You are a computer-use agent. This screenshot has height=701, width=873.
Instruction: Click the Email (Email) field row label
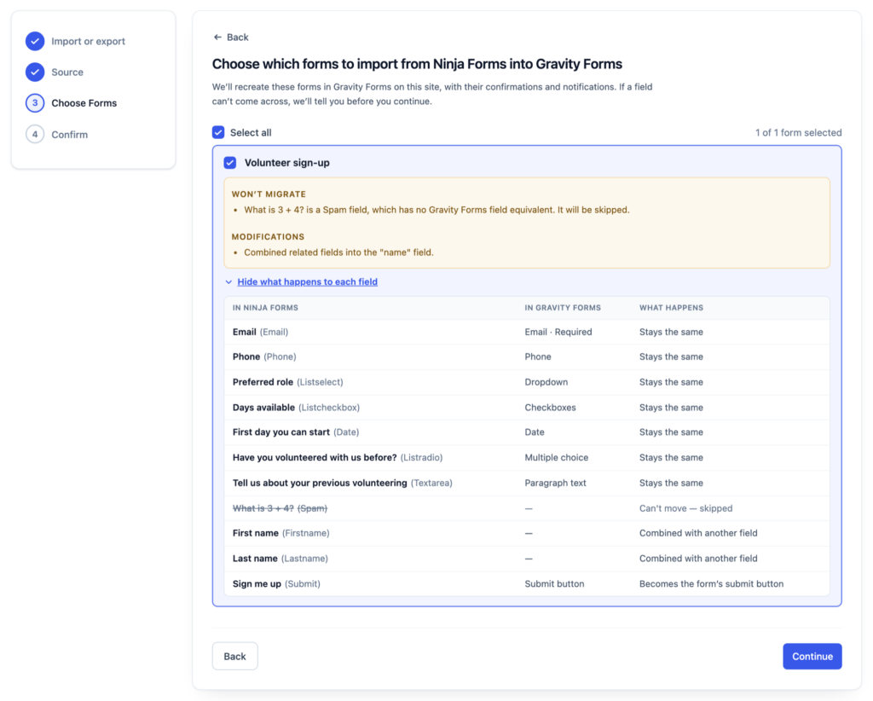(x=261, y=332)
